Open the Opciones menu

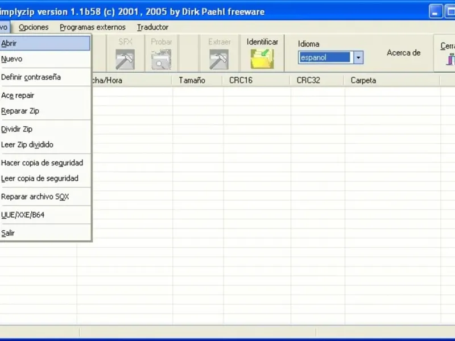pyautogui.click(x=34, y=27)
